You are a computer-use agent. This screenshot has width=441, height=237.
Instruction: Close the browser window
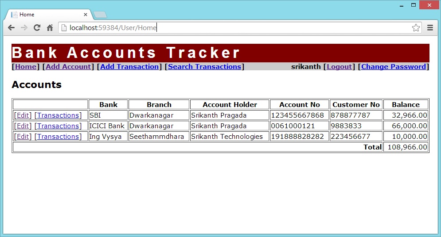[429, 5]
